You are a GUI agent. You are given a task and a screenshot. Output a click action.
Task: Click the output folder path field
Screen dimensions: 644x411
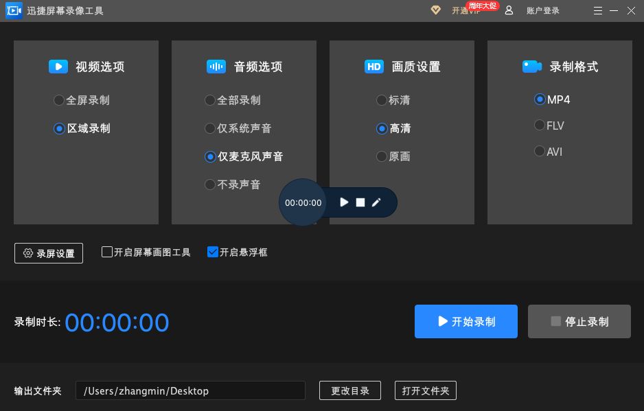click(190, 390)
